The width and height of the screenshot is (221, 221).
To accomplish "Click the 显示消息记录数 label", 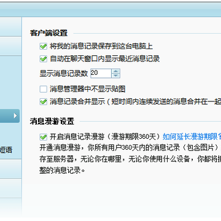I will (x=64, y=74).
